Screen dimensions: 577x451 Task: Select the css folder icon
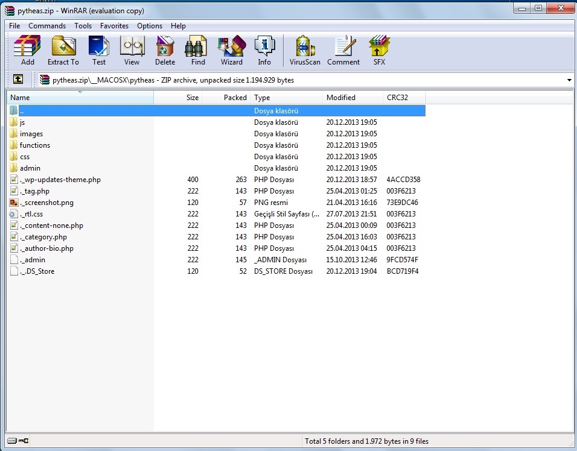click(14, 156)
